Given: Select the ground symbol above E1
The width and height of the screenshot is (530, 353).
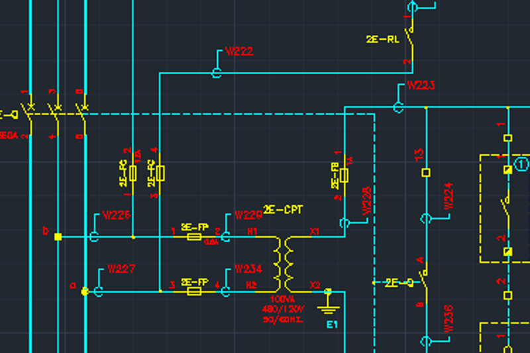Looking at the screenshot, I should point(328,301).
